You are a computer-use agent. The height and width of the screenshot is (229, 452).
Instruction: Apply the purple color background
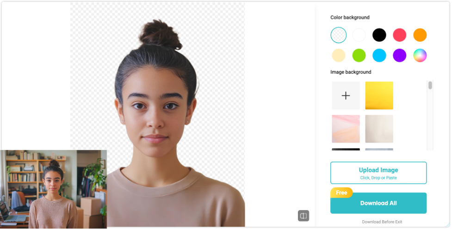(400, 56)
